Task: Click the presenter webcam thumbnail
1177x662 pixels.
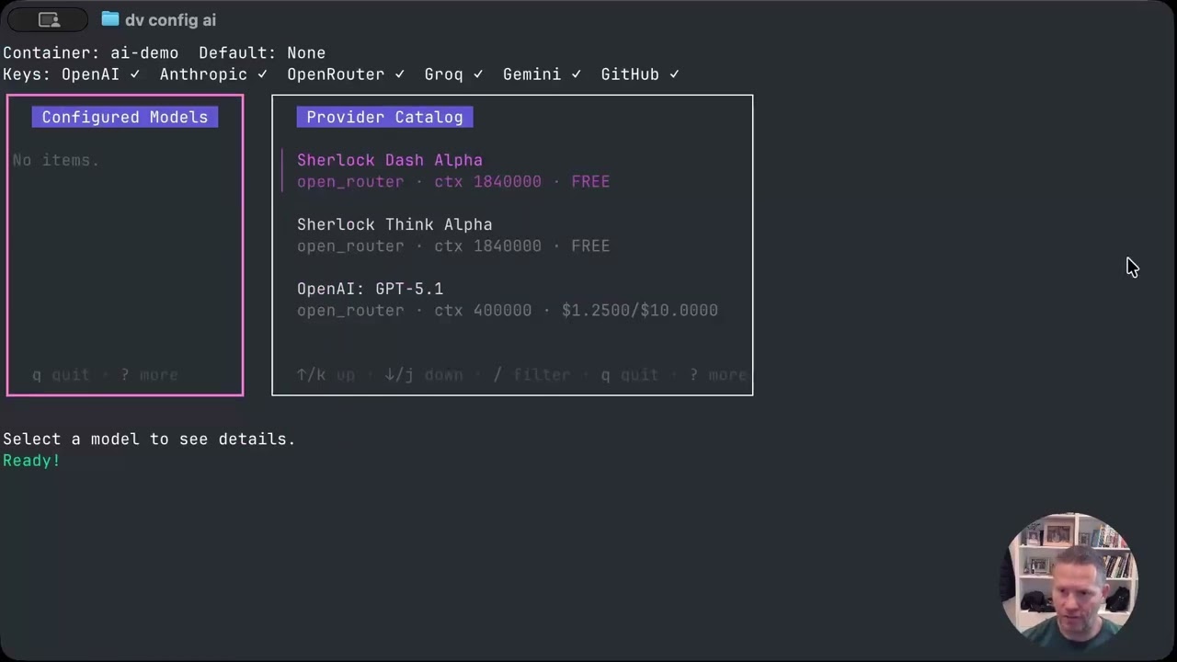Action: coord(1072,577)
